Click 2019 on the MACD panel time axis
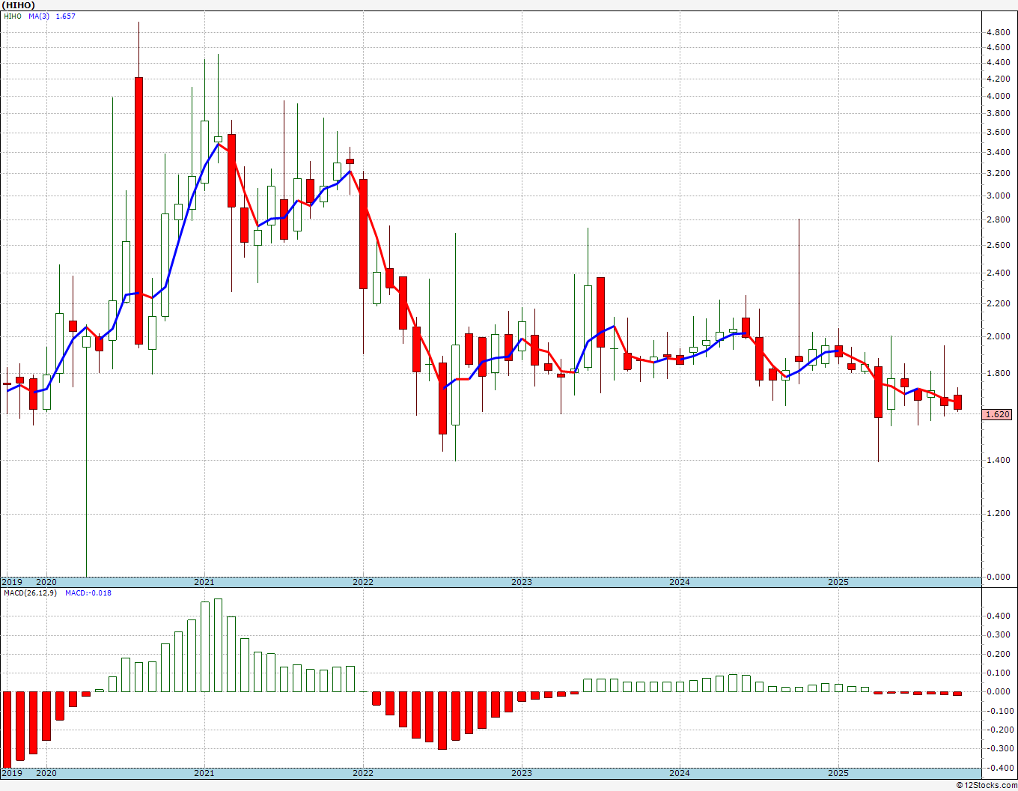Viewport: 1018px width, 791px height. [x=11, y=773]
